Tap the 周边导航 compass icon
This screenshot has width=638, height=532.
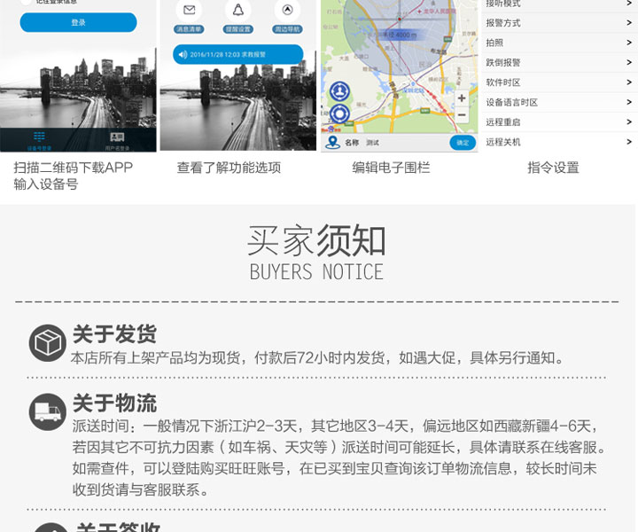286,11
